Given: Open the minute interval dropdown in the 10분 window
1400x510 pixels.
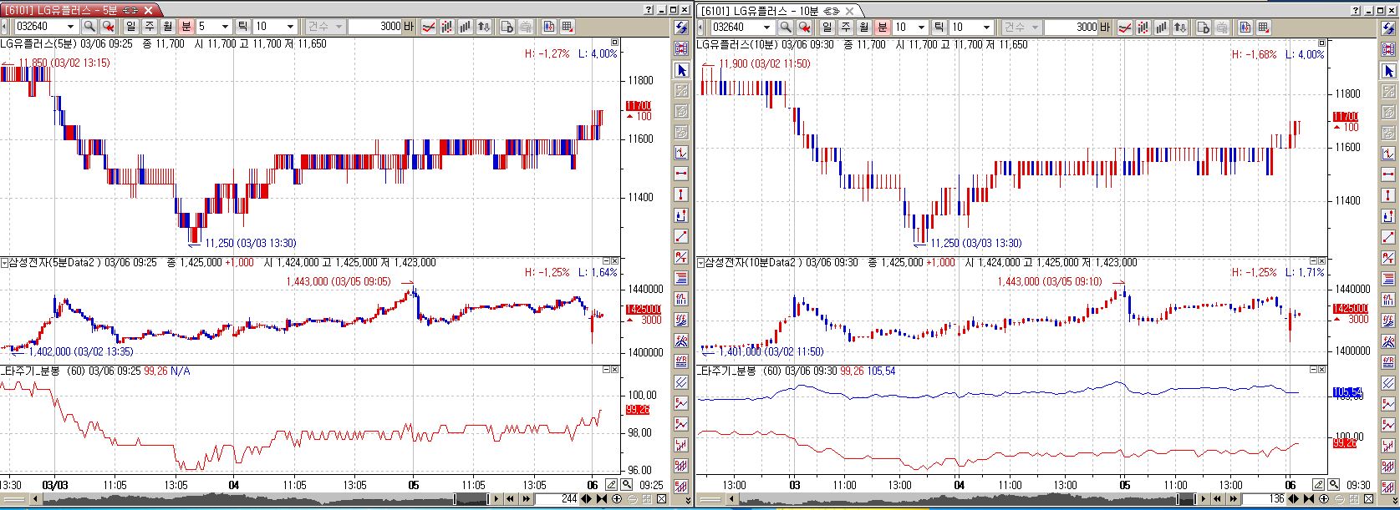Looking at the screenshot, I should click(921, 27).
